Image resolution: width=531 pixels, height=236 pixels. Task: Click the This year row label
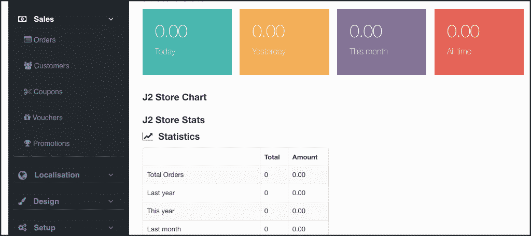coord(161,211)
